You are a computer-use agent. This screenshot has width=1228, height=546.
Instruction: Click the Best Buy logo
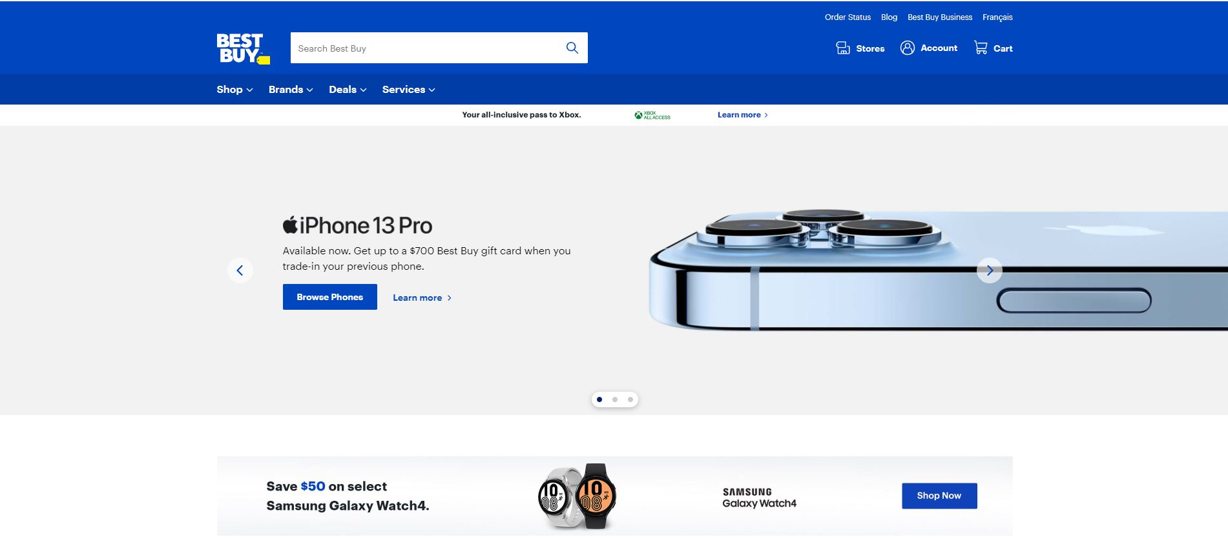tap(243, 48)
